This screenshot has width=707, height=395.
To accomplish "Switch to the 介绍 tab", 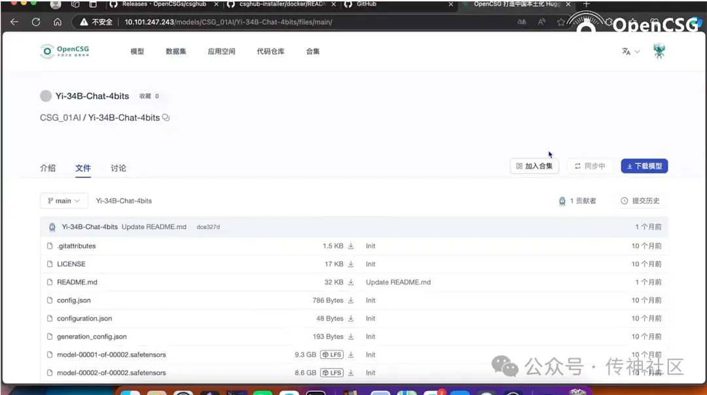I will click(x=48, y=168).
